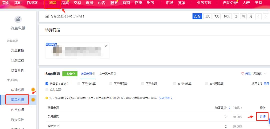Click the 流量纵横 chart icon

(x=18, y=19)
